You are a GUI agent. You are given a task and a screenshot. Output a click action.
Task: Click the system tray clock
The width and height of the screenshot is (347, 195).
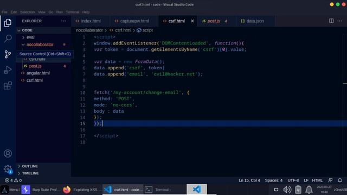click(x=324, y=190)
